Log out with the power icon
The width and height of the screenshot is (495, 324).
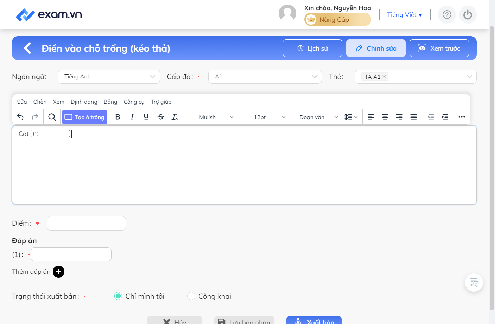468,15
